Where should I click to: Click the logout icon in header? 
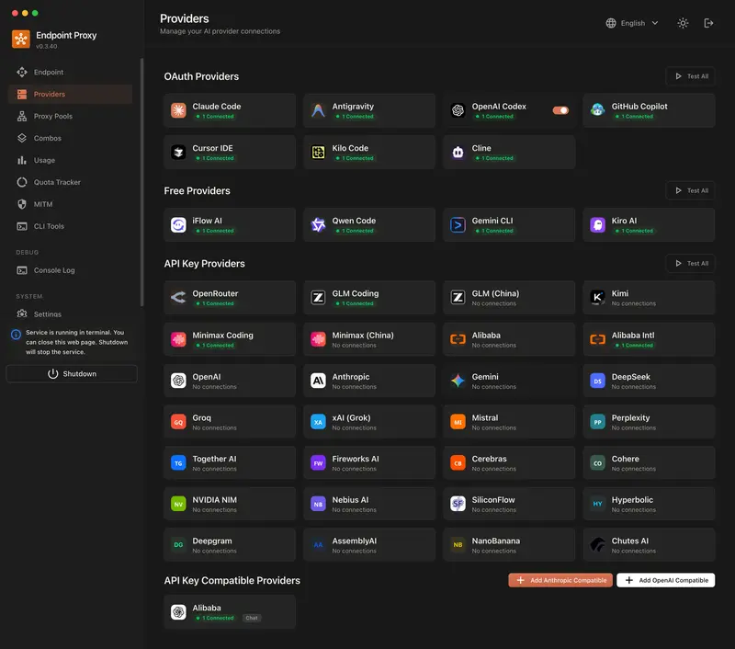click(x=708, y=23)
